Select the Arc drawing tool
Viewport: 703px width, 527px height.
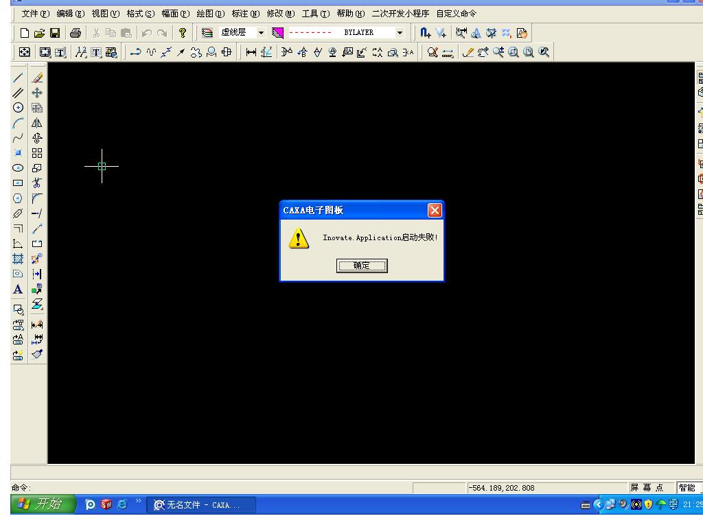tap(18, 123)
